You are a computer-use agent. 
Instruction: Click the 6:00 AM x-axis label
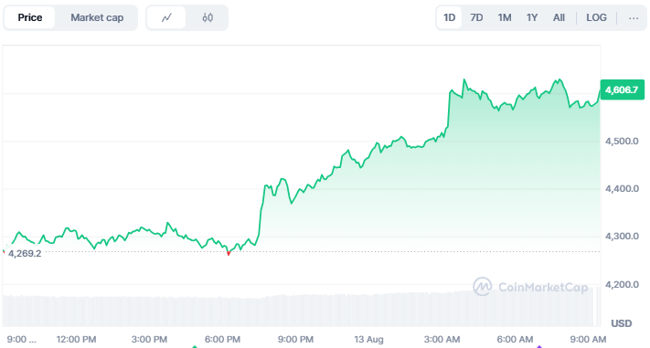point(515,340)
